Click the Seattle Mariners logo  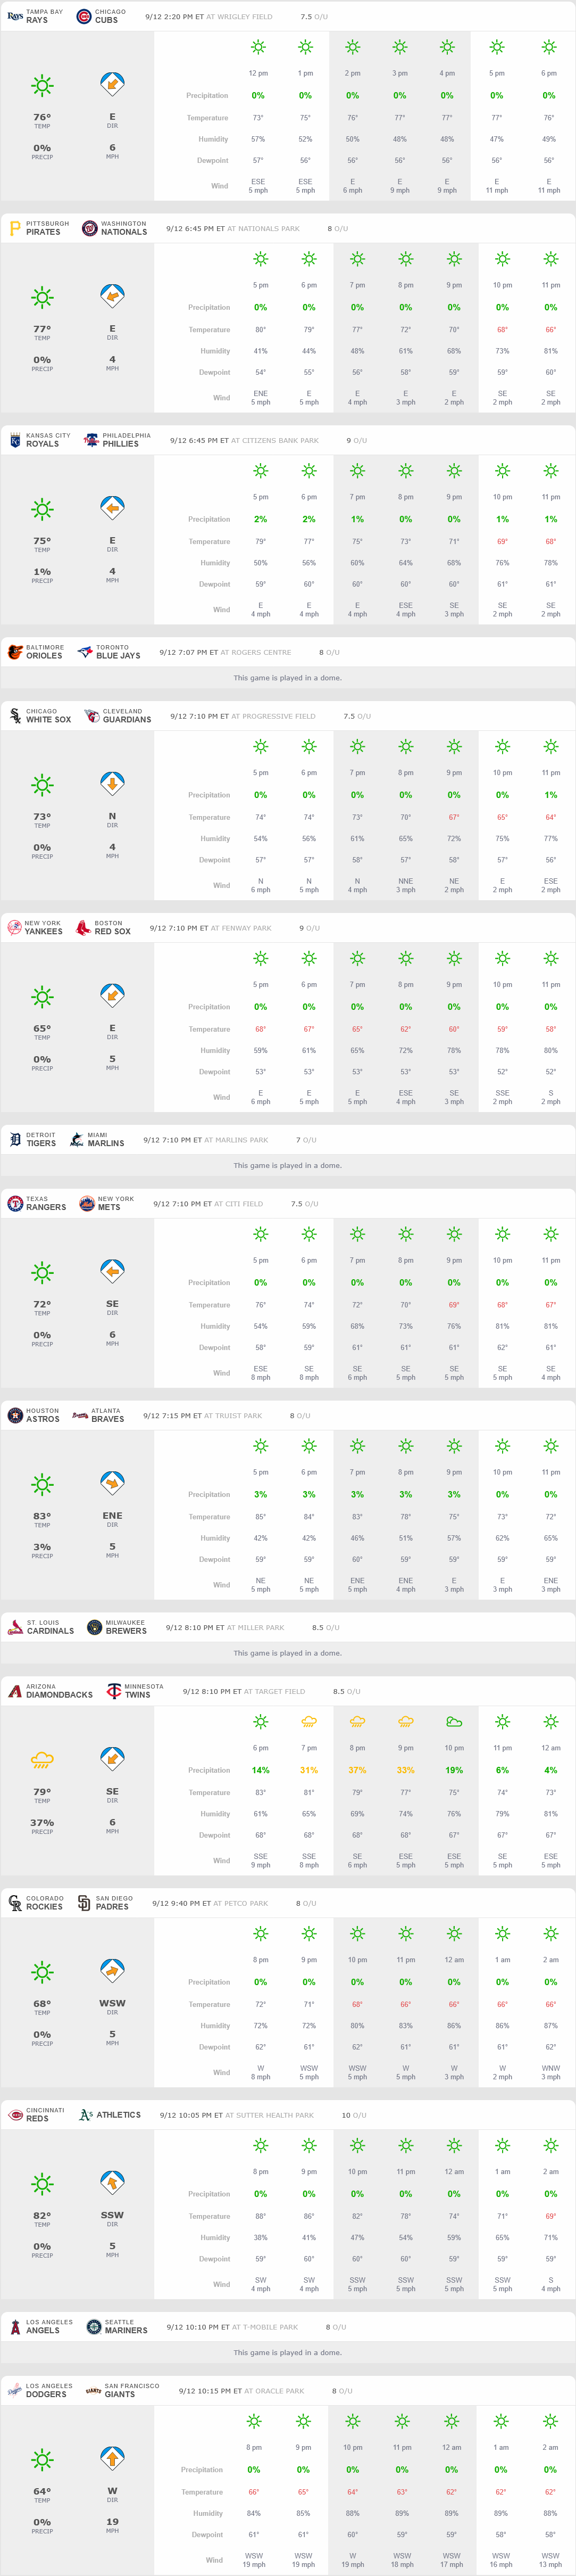click(x=94, y=2328)
